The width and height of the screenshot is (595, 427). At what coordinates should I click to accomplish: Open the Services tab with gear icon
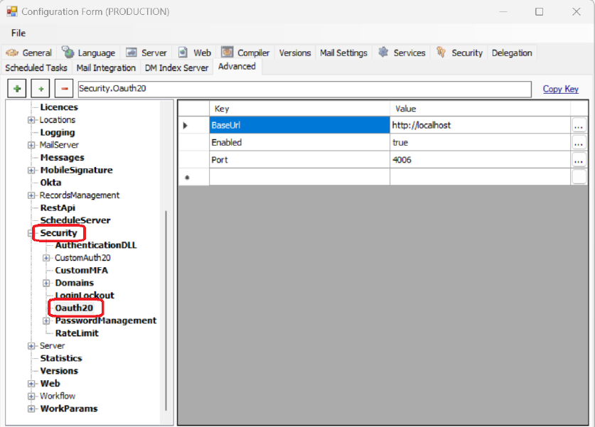pos(402,53)
